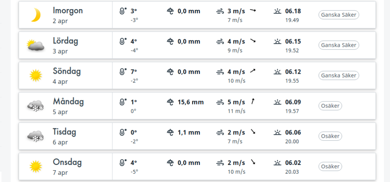Click the Ganska Säker badge for Imorgon
390x182 pixels.
339,15
